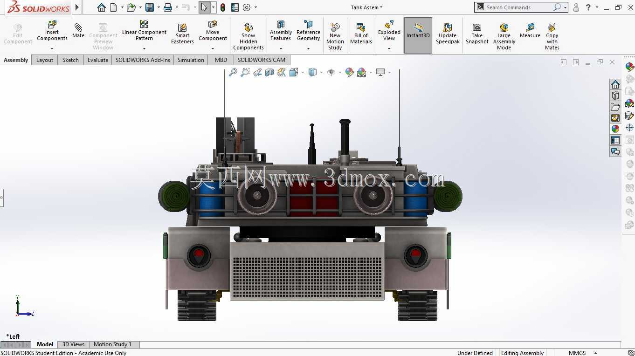Open the Simulation tab
Viewport: 635px width, 356px height.
click(191, 60)
